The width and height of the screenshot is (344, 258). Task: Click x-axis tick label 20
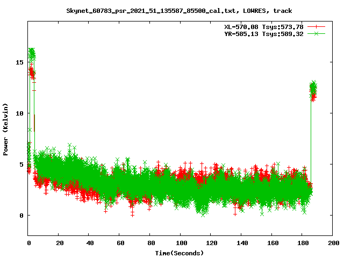(60, 243)
